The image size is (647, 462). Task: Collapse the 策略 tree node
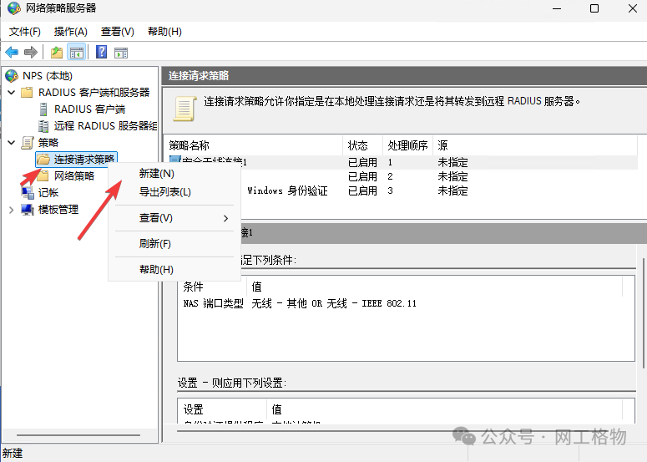12,143
